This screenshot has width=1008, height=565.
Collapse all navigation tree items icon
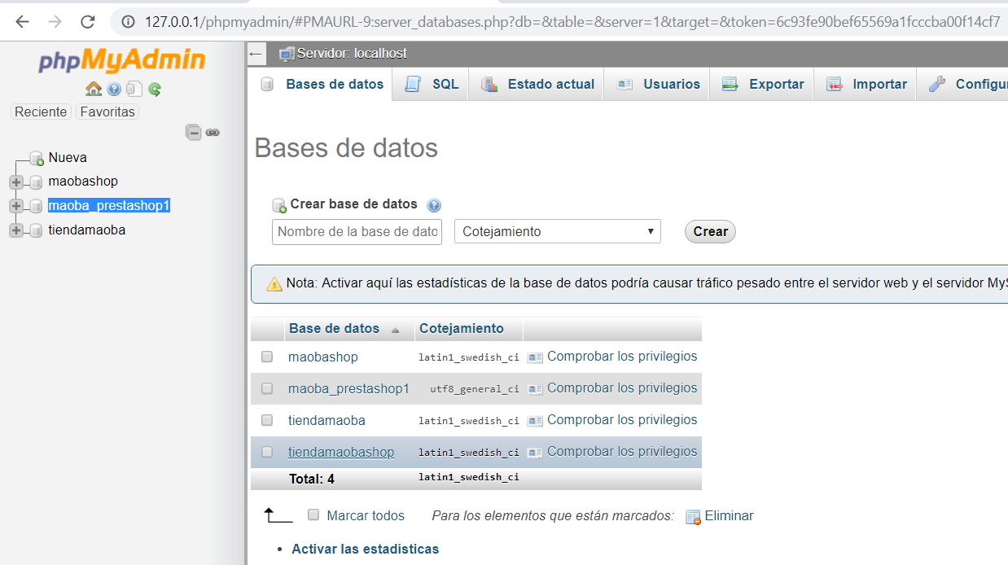point(194,132)
